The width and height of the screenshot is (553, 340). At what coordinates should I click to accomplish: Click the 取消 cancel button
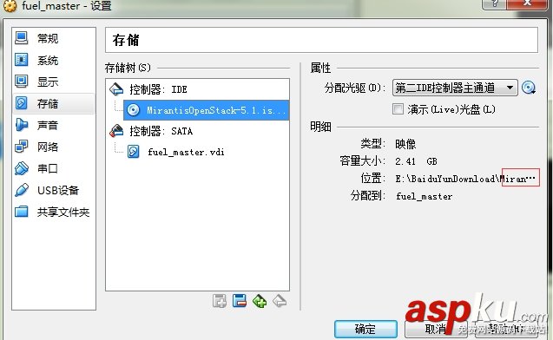click(436, 329)
